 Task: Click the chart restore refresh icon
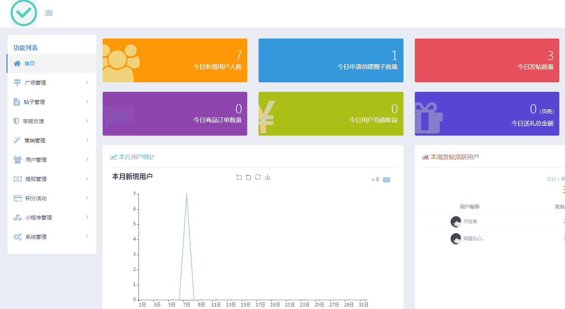pyautogui.click(x=258, y=177)
